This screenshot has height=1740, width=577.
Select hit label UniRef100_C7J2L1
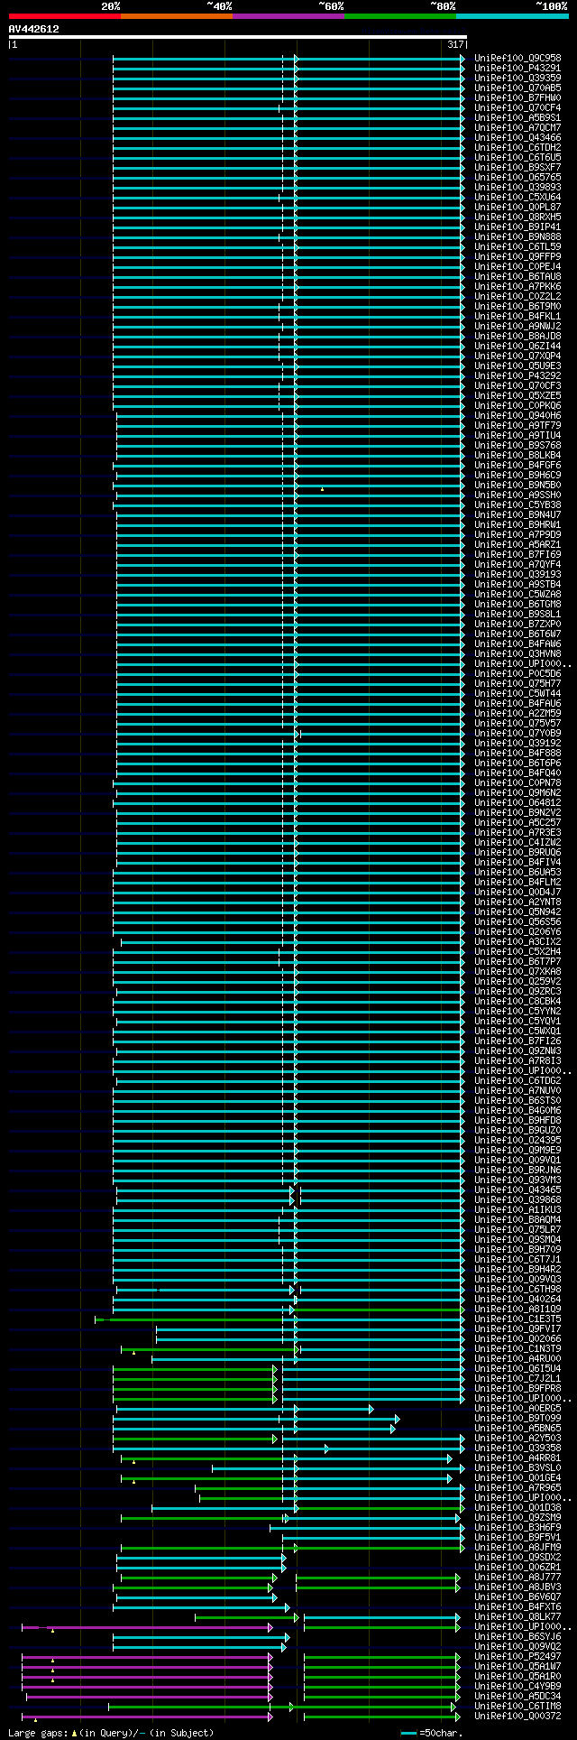point(517,1378)
